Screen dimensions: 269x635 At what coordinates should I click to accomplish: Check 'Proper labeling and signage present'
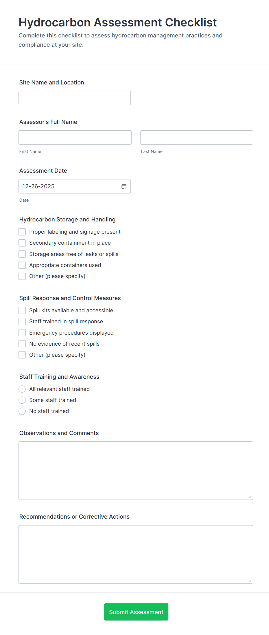22,232
